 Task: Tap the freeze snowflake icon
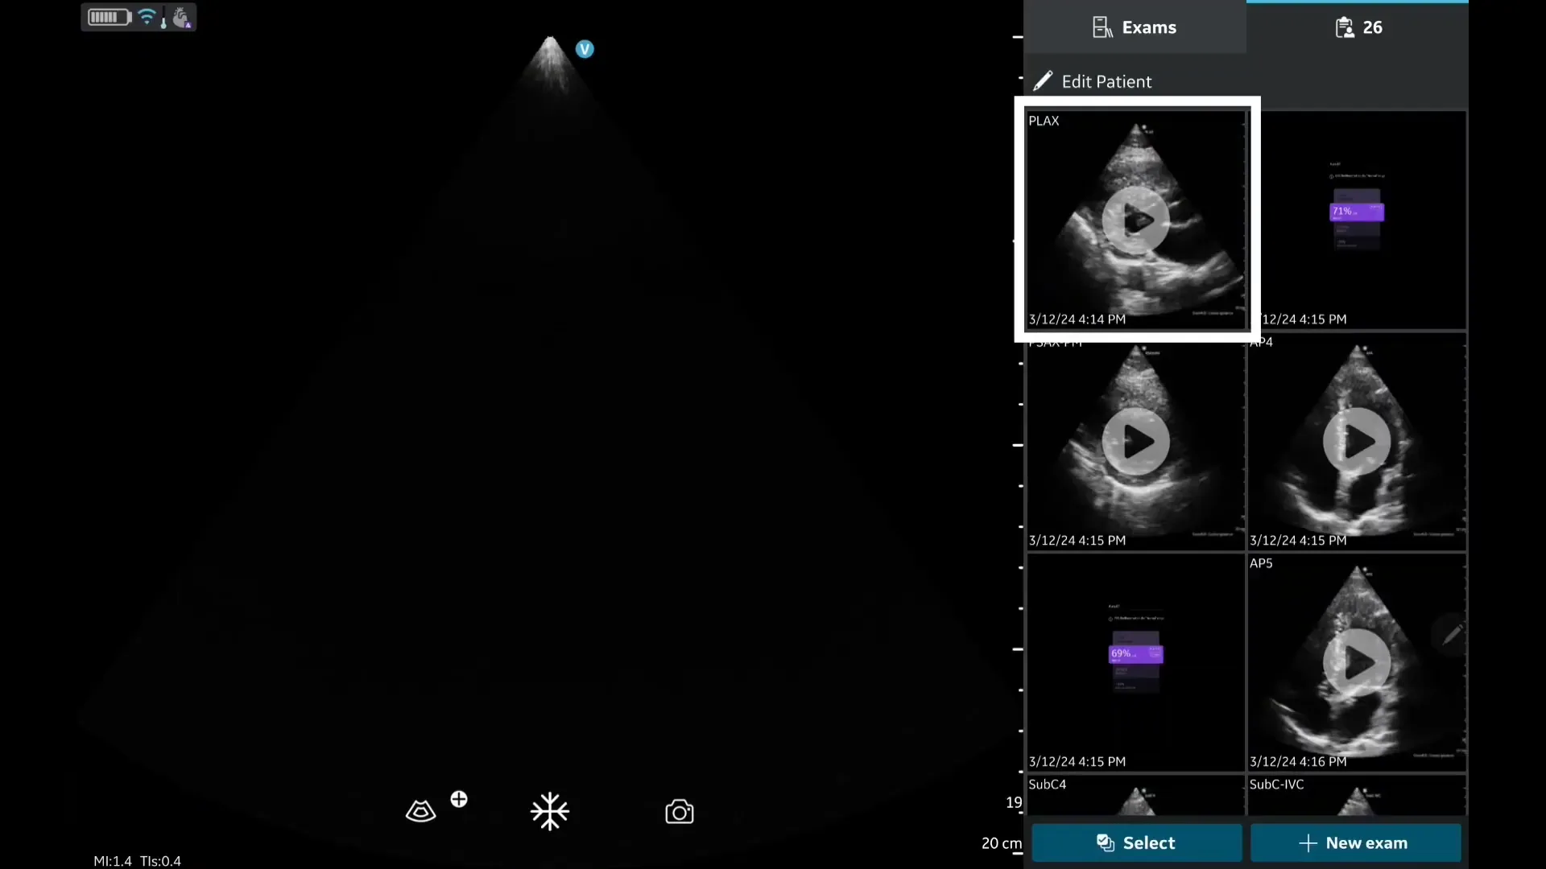pyautogui.click(x=550, y=811)
